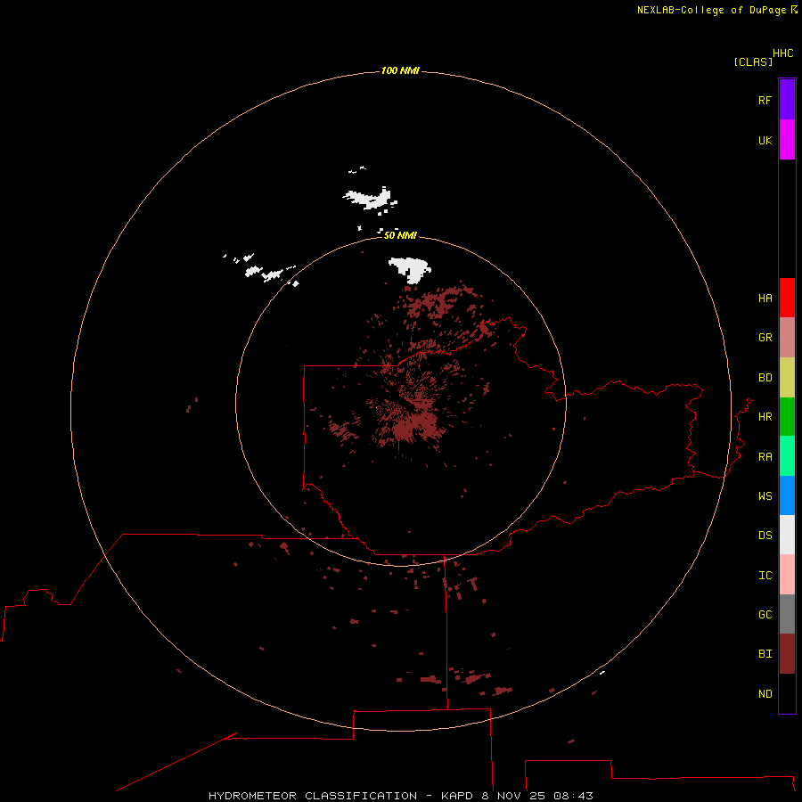The height and width of the screenshot is (802, 802).
Task: Click the HHC product code label
Action: pyautogui.click(x=782, y=53)
